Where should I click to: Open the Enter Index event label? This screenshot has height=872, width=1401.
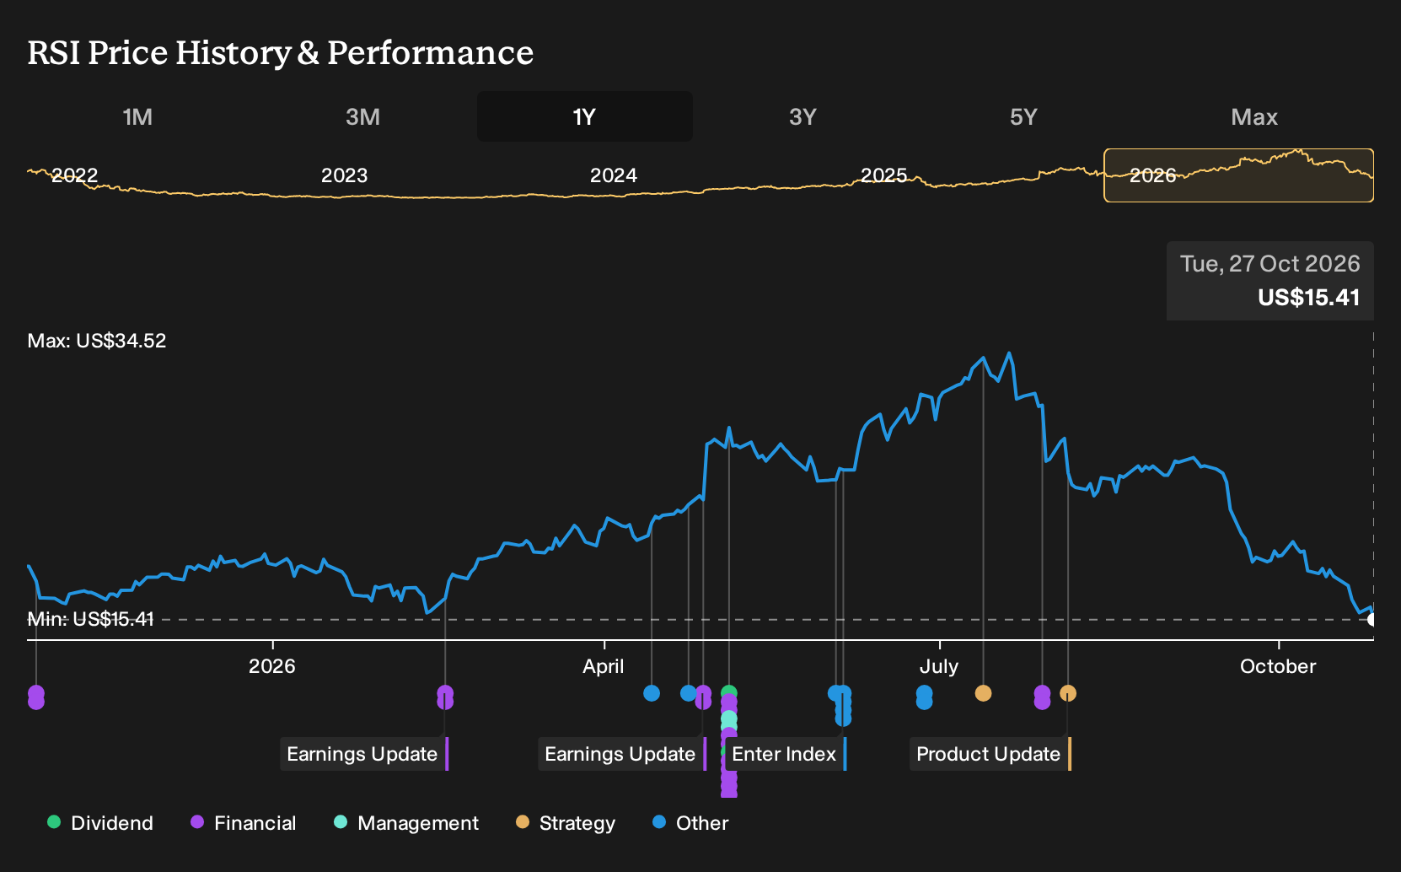(786, 754)
